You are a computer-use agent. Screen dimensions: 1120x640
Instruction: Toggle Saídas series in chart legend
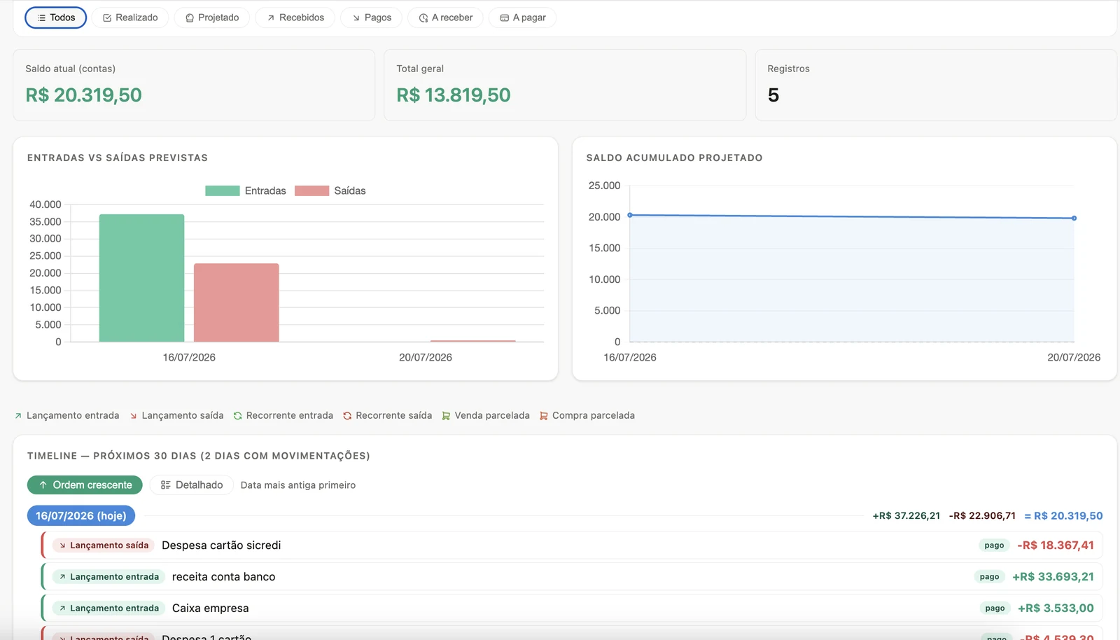coord(330,190)
